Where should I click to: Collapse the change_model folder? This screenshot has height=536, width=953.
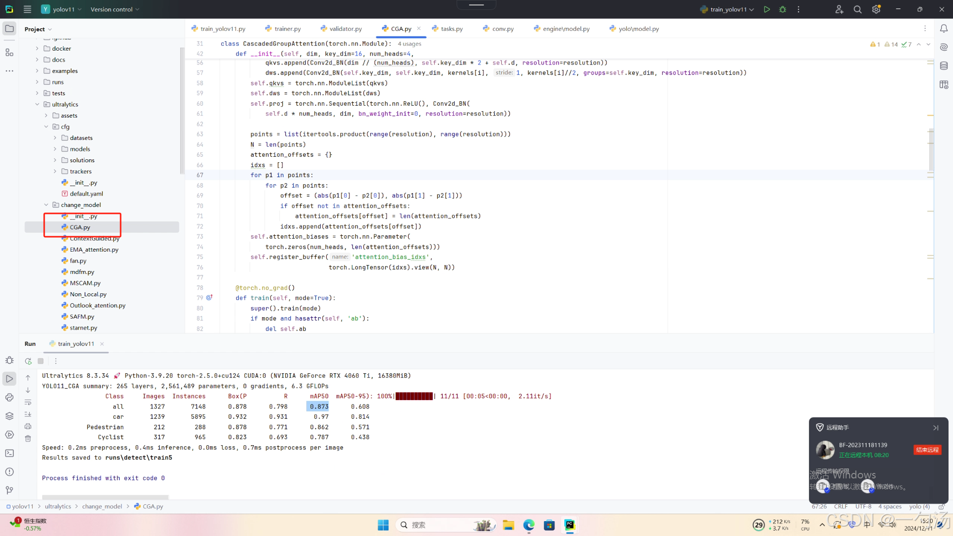[46, 205]
